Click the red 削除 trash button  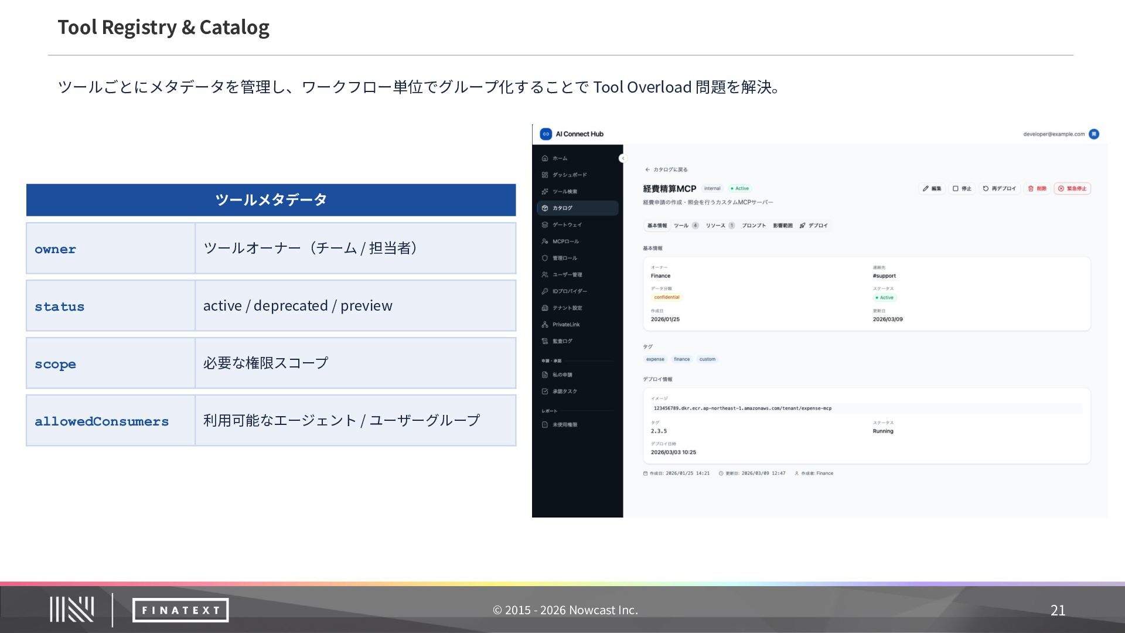click(x=1037, y=189)
